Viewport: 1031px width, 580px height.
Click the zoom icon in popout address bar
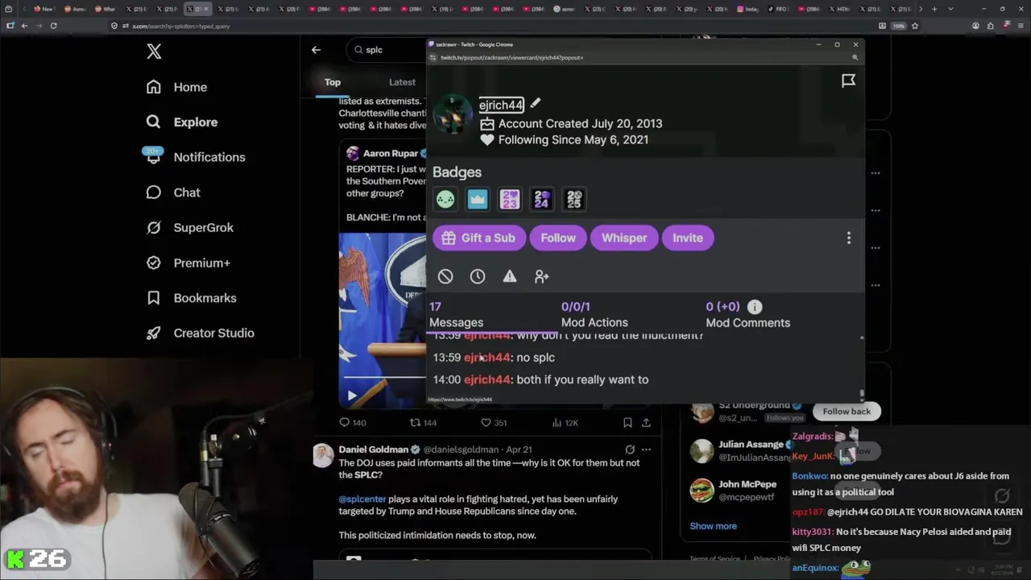click(x=855, y=58)
